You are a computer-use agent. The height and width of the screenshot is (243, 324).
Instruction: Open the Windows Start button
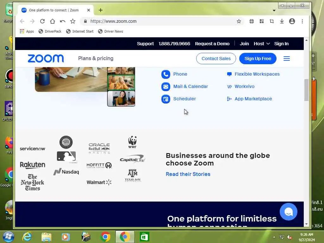[9, 237]
